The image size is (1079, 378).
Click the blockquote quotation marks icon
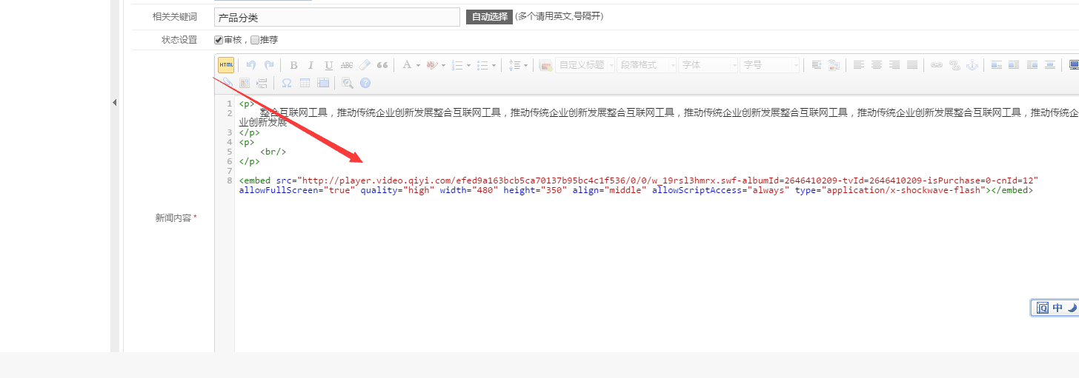pyautogui.click(x=382, y=65)
